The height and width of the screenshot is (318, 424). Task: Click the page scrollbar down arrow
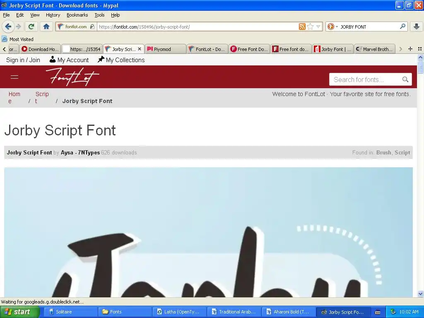[x=420, y=294]
